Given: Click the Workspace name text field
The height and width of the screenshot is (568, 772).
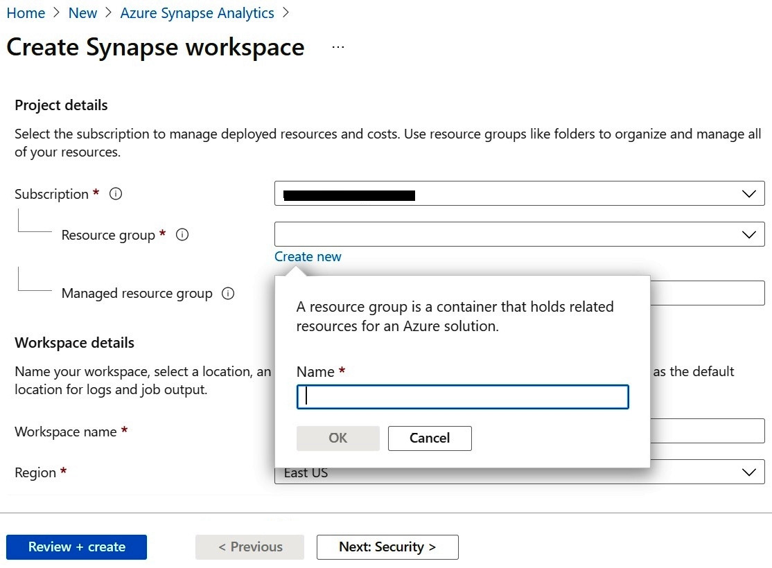Looking at the screenshot, I should [x=707, y=431].
